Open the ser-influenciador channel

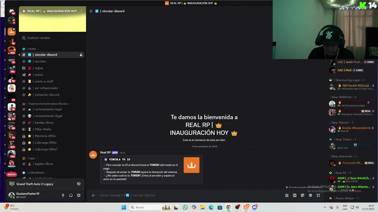tap(52, 88)
